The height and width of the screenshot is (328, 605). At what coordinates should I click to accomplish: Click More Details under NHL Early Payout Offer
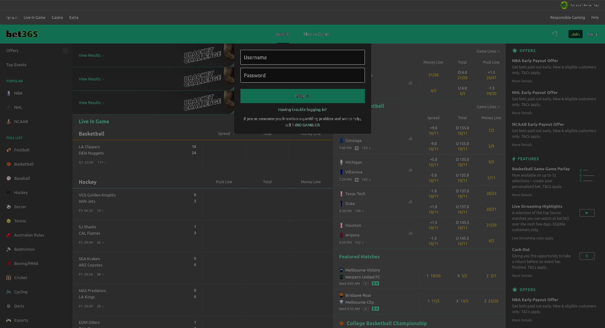pos(522,113)
